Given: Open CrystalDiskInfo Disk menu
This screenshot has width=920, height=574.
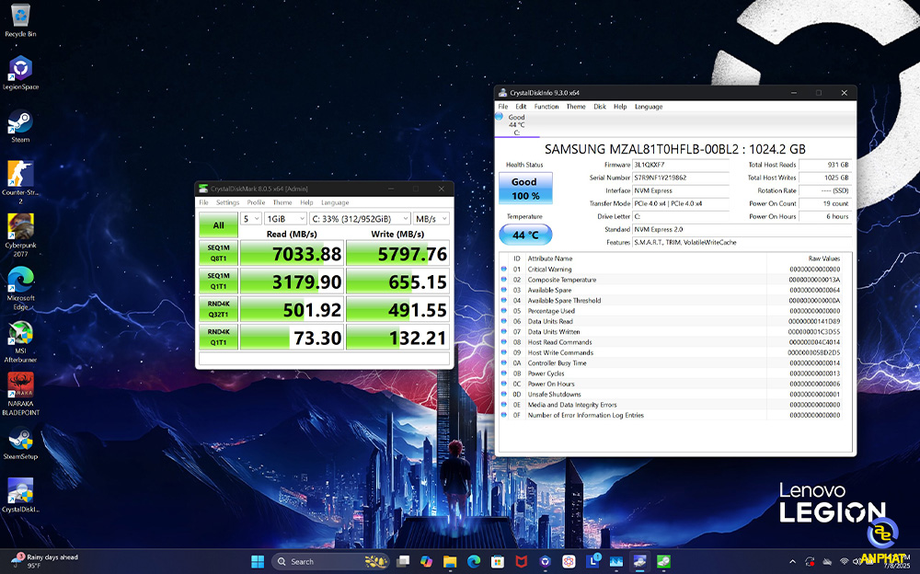Looking at the screenshot, I should coord(600,107).
